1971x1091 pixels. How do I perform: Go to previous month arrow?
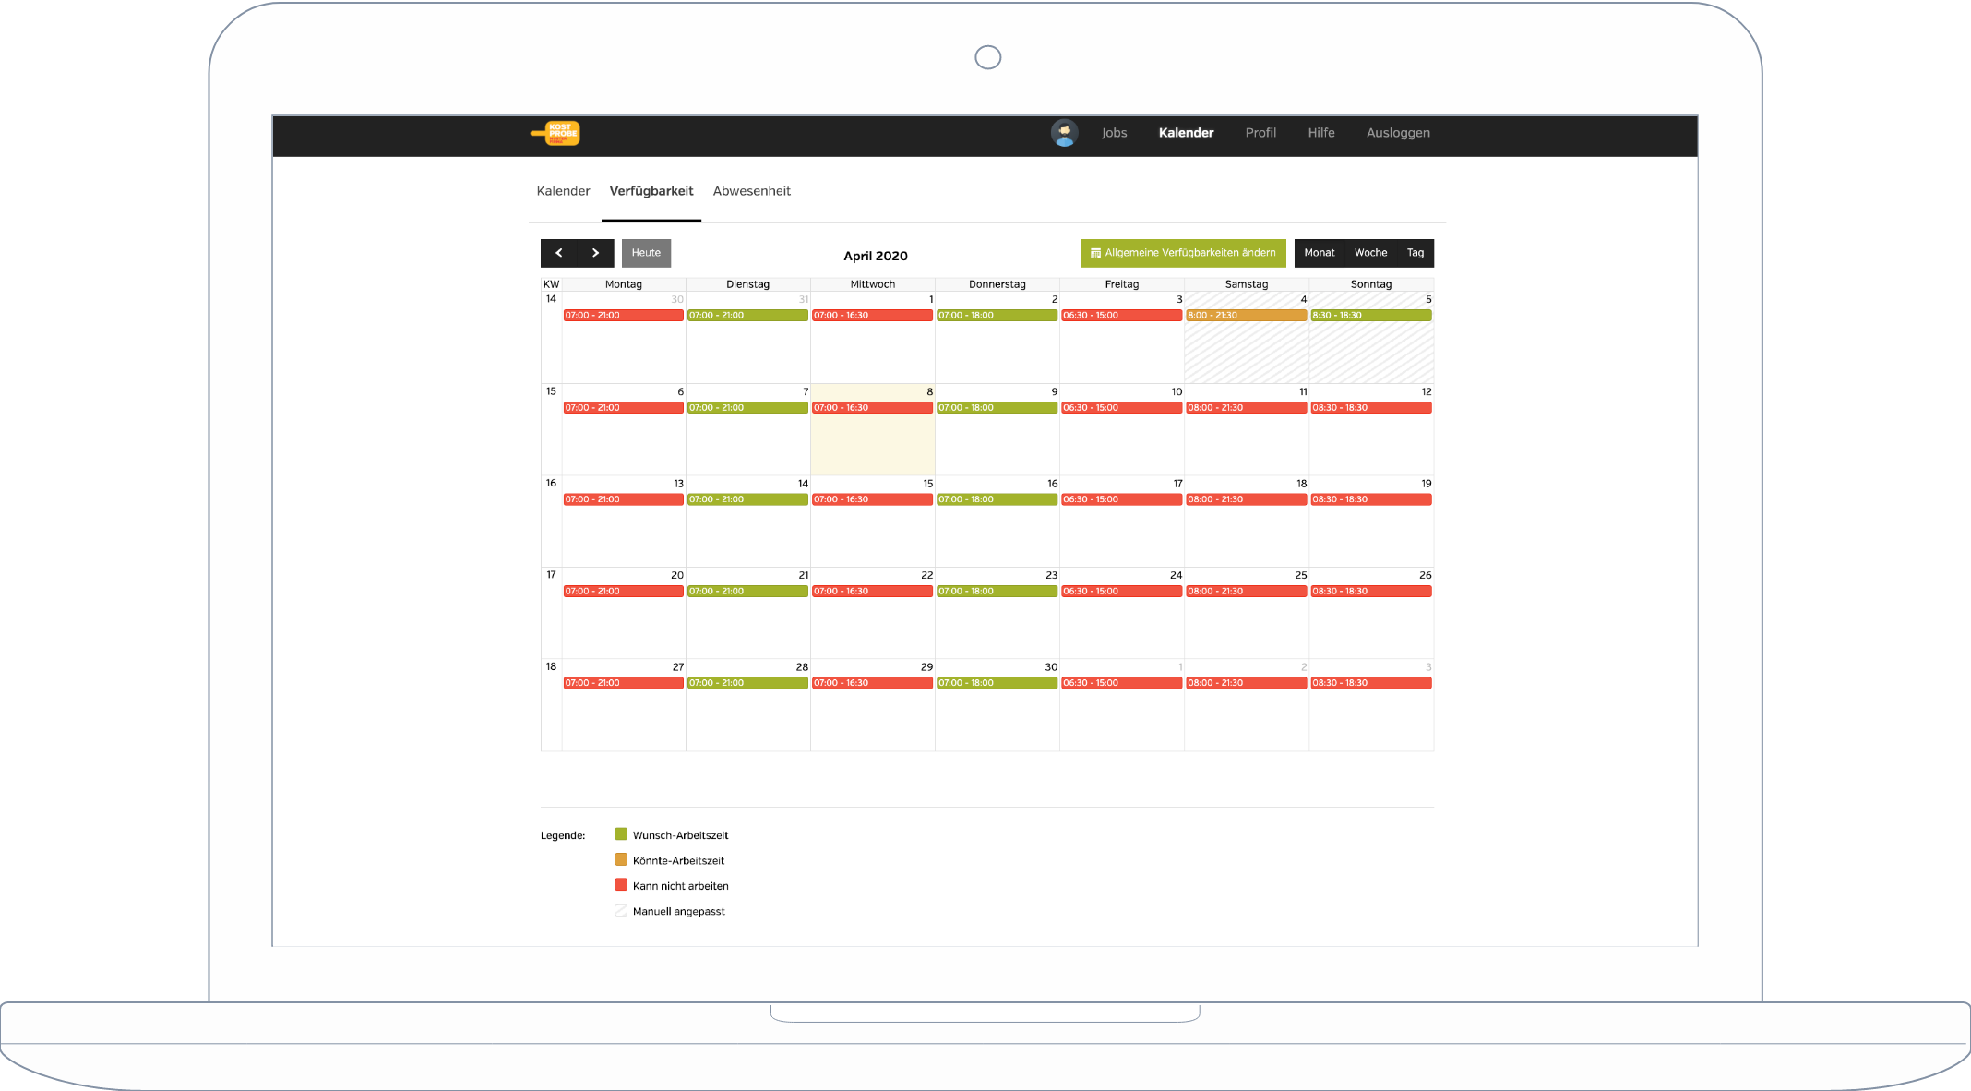(559, 253)
